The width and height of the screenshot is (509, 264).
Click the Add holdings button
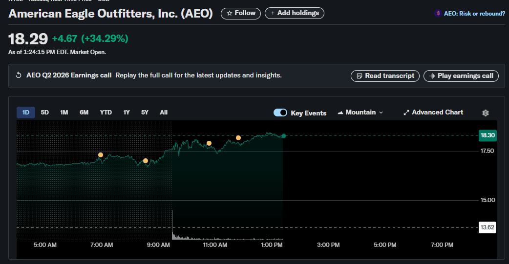pyautogui.click(x=295, y=13)
